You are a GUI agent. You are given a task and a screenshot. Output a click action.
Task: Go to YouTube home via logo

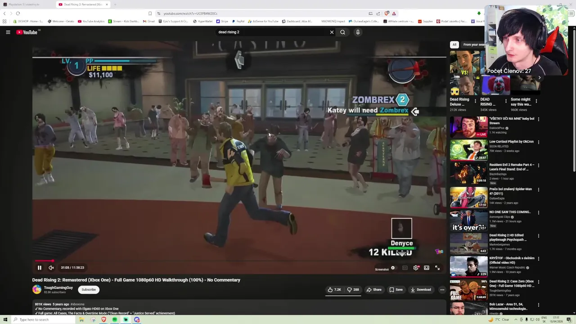click(27, 32)
